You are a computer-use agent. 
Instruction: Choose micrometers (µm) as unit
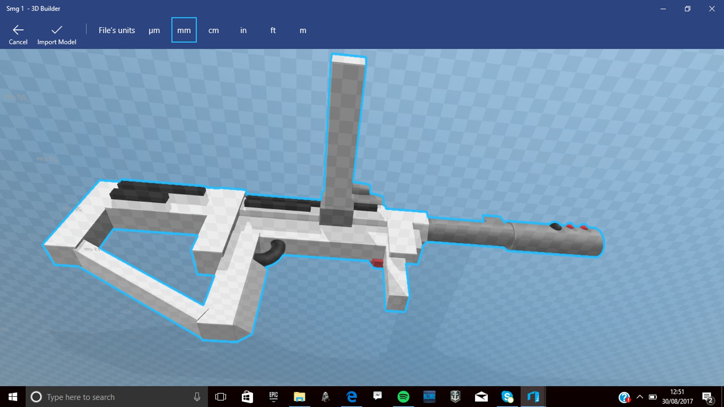[154, 30]
